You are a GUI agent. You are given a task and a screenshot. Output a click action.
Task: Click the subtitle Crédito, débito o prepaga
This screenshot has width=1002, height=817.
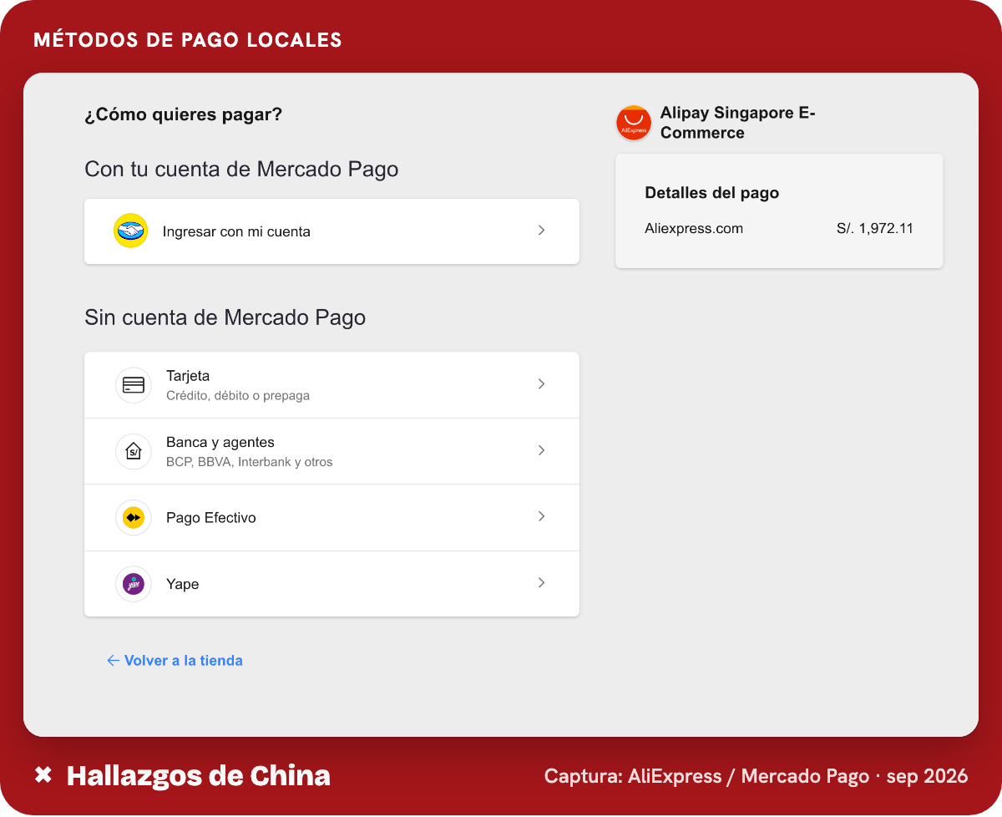click(238, 396)
